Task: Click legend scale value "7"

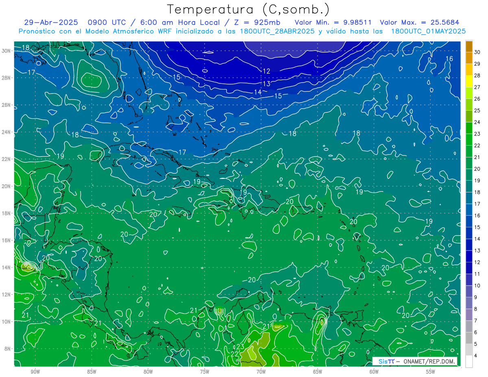Action: coord(476,321)
